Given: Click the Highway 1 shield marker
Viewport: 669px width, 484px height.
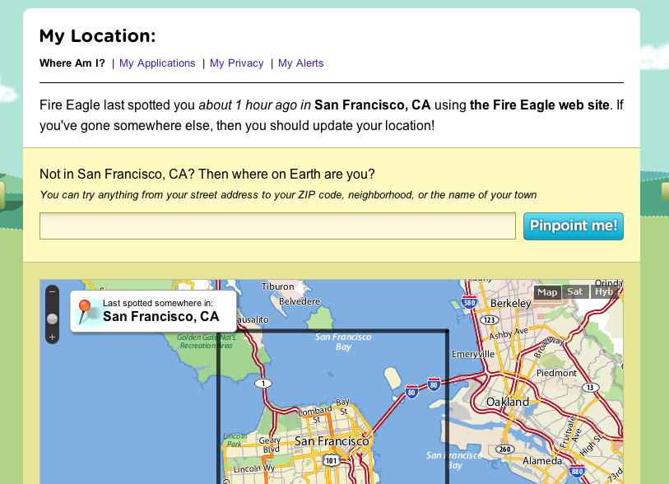Looking at the screenshot, I should (263, 384).
